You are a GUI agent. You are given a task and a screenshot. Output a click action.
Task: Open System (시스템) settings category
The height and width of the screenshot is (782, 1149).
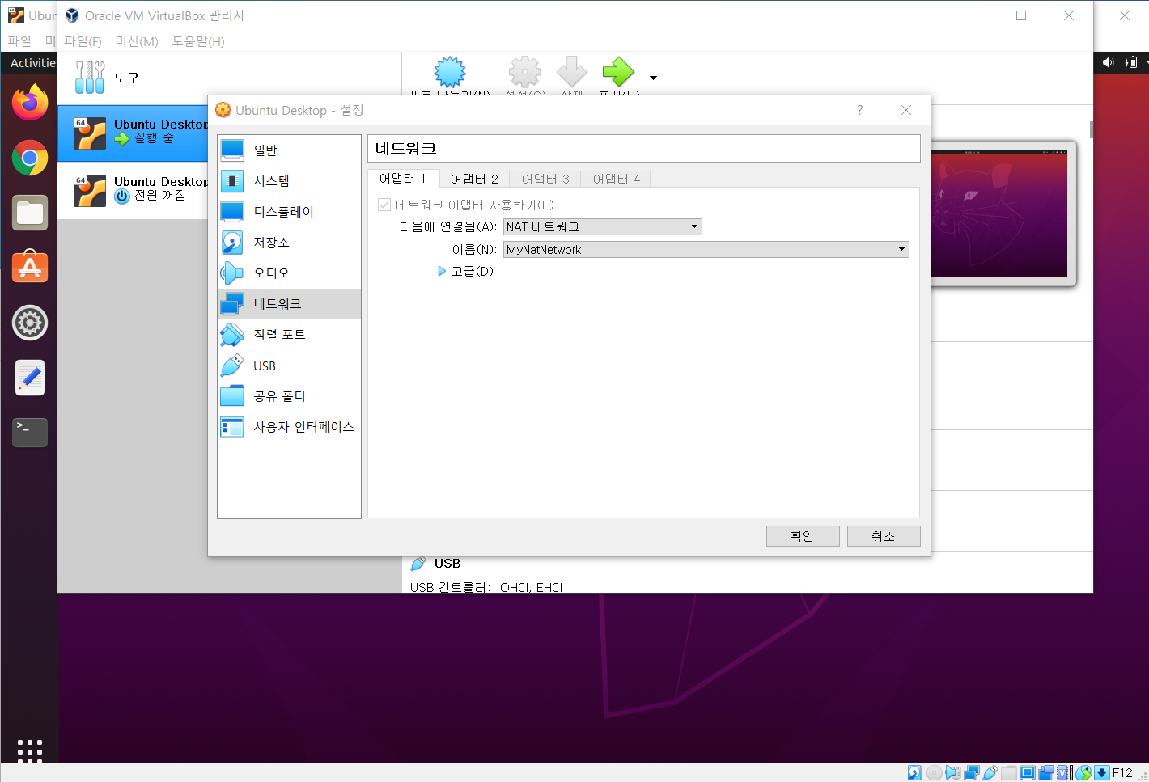[289, 181]
